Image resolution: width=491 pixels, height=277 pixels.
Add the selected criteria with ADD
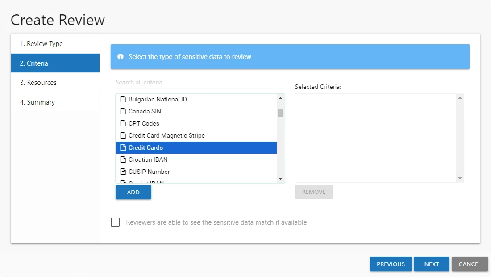pyautogui.click(x=133, y=192)
